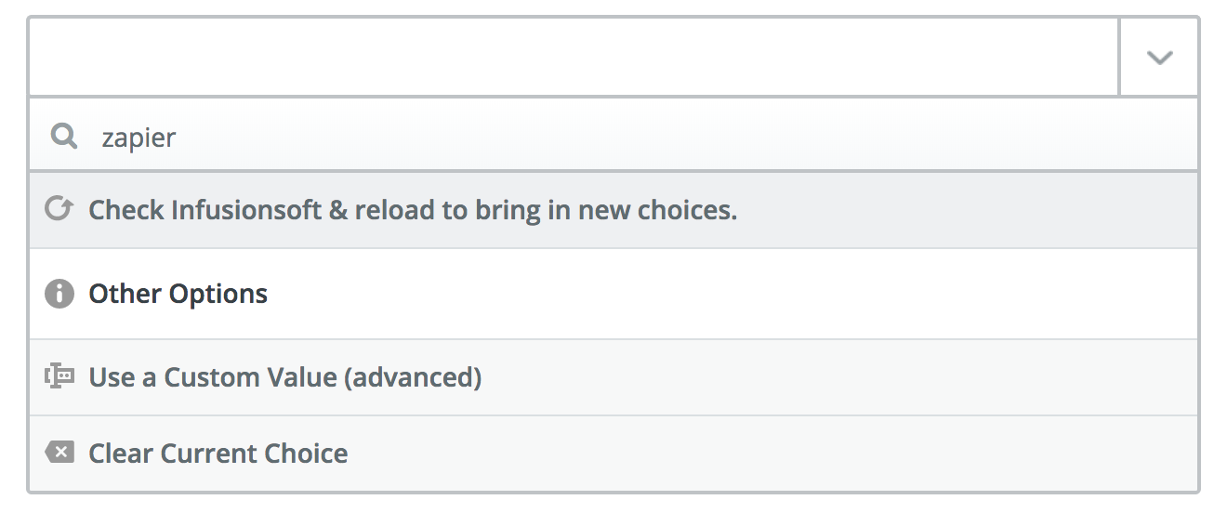
Task: Click the magnifying glass search icon
Action: (x=64, y=138)
